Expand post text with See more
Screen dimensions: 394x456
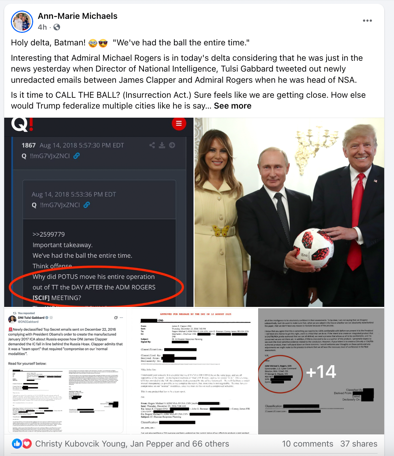[233, 106]
